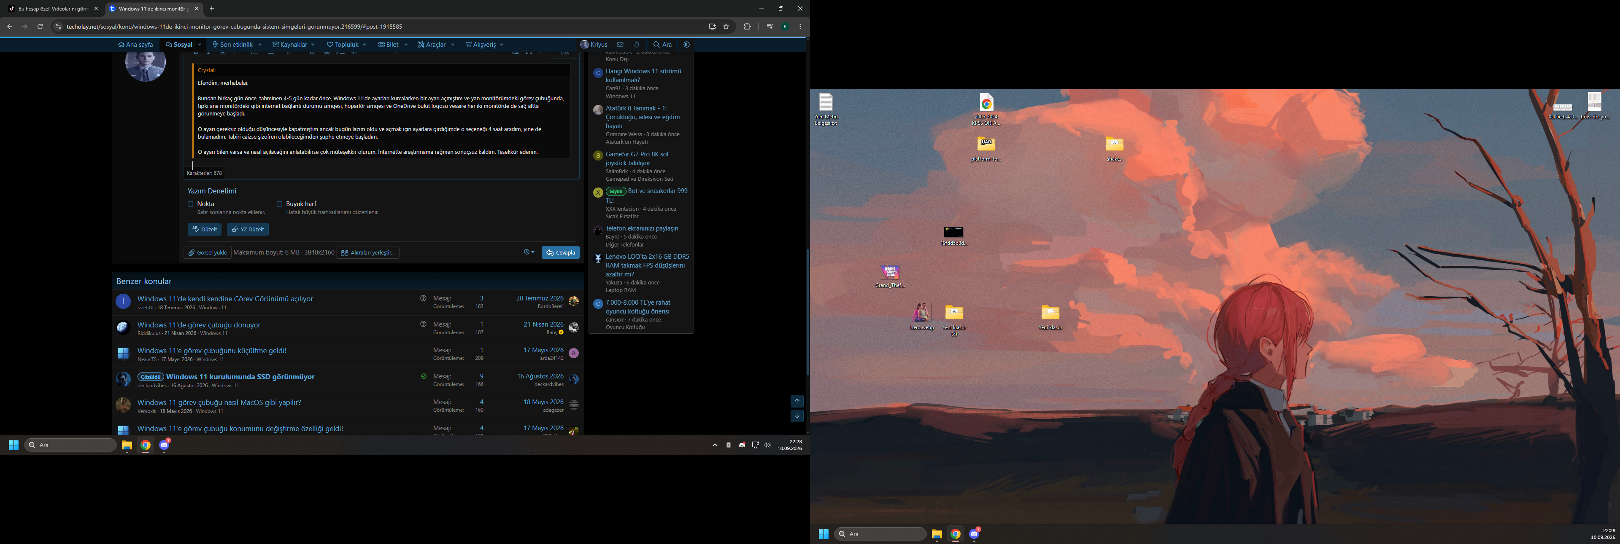Toggle the forum dark/light theme icon
The height and width of the screenshot is (544, 1620).
point(686,45)
